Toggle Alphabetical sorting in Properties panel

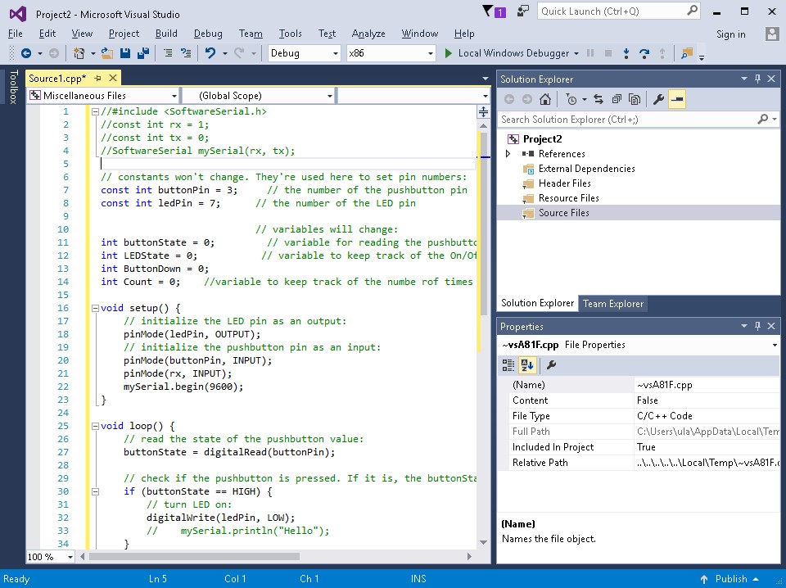[x=528, y=365]
